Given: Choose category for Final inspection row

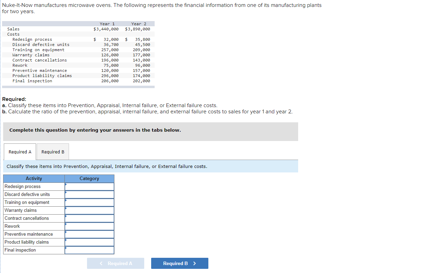Looking at the screenshot, I should (89, 250).
